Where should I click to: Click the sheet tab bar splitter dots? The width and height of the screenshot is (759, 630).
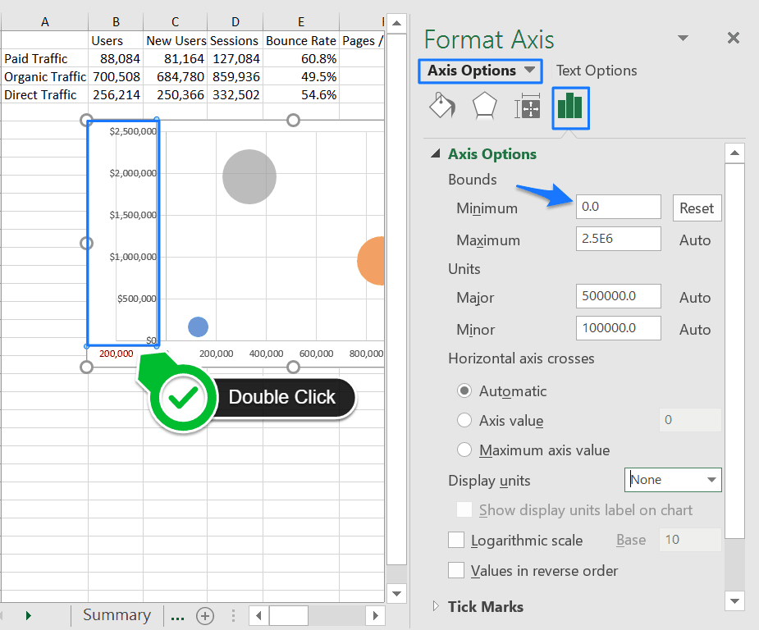[233, 615]
